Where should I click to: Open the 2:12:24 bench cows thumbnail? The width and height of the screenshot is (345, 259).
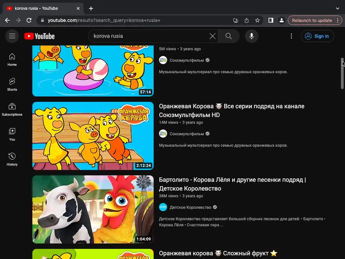pos(93,136)
